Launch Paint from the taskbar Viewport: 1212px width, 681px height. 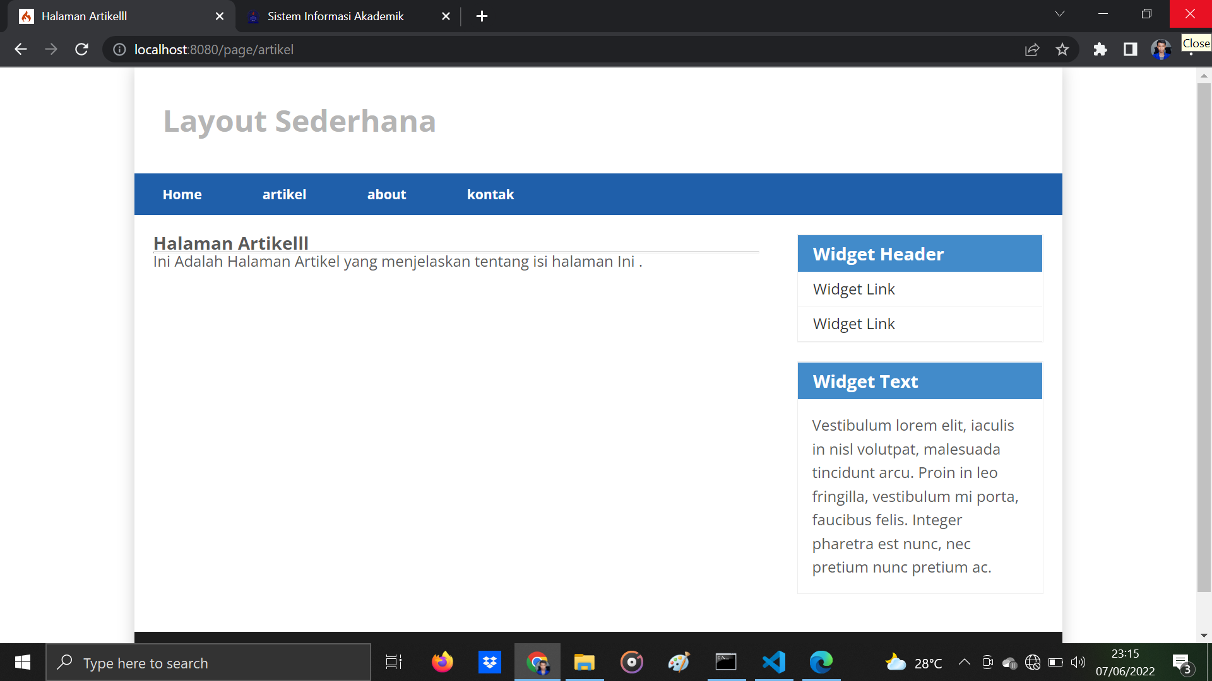click(x=679, y=662)
